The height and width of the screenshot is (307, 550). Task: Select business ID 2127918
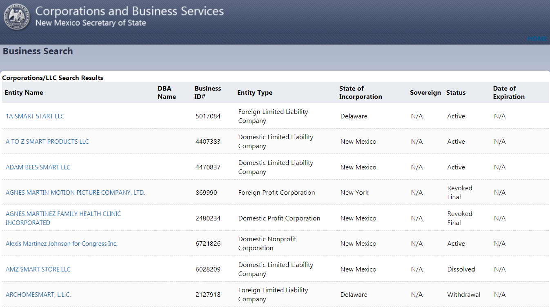(208, 295)
